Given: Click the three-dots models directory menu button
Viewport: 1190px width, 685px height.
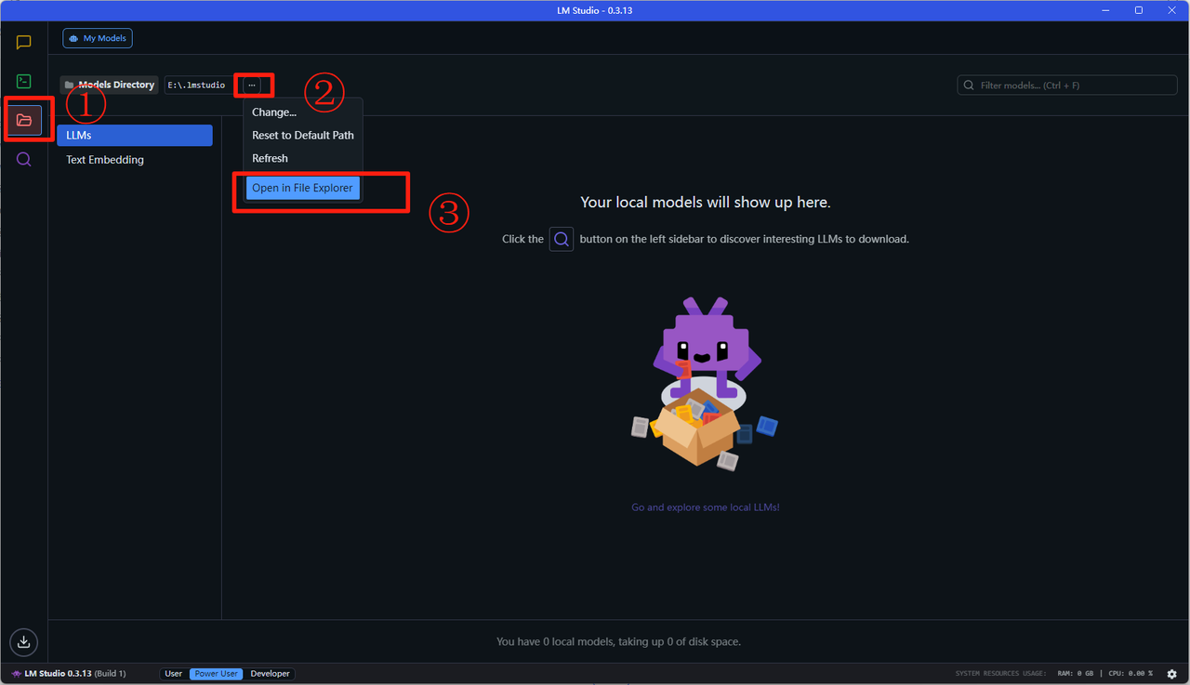Looking at the screenshot, I should coord(252,85).
